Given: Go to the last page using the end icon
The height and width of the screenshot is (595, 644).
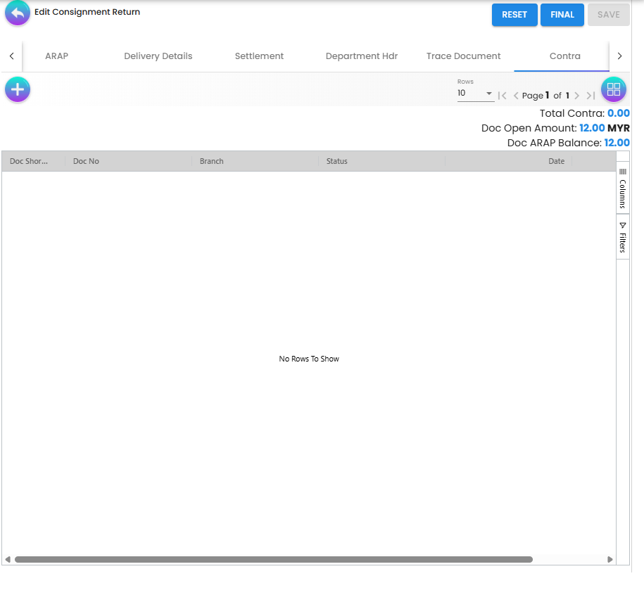Looking at the screenshot, I should pos(591,95).
